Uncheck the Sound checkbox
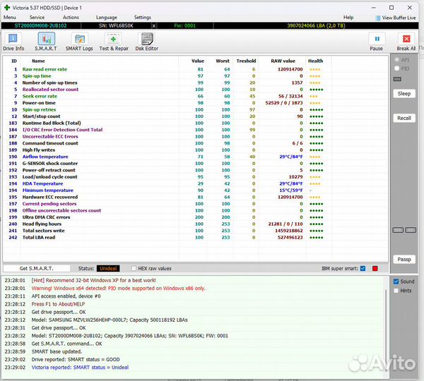Viewport: 424px width, 381px height. [x=396, y=281]
